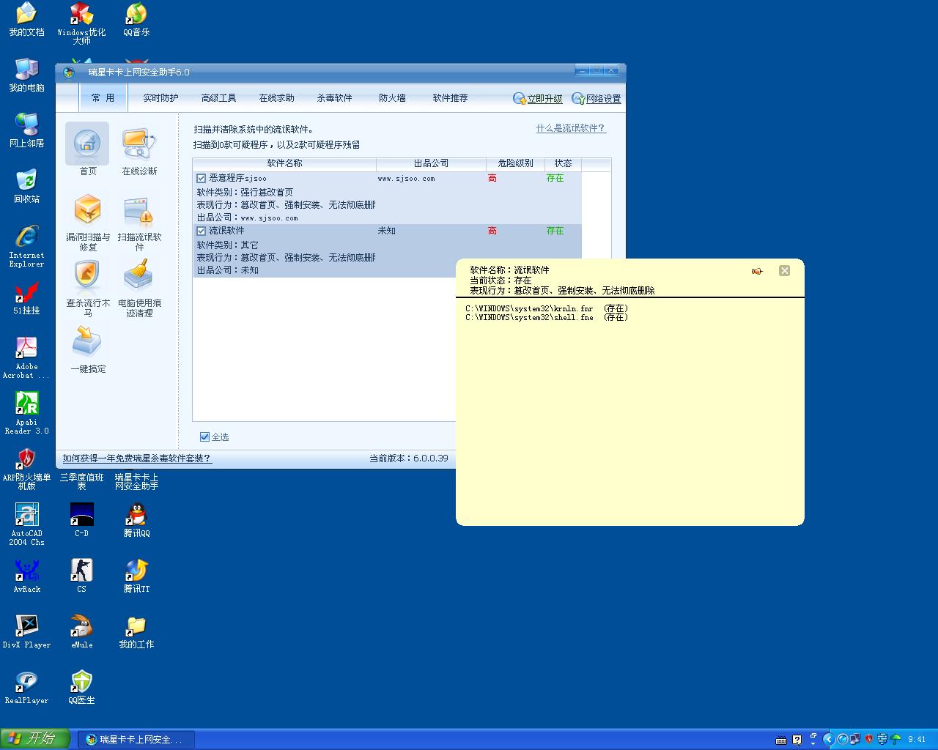Switch to the 杀毒软件 tab
938x750 pixels.
point(334,98)
